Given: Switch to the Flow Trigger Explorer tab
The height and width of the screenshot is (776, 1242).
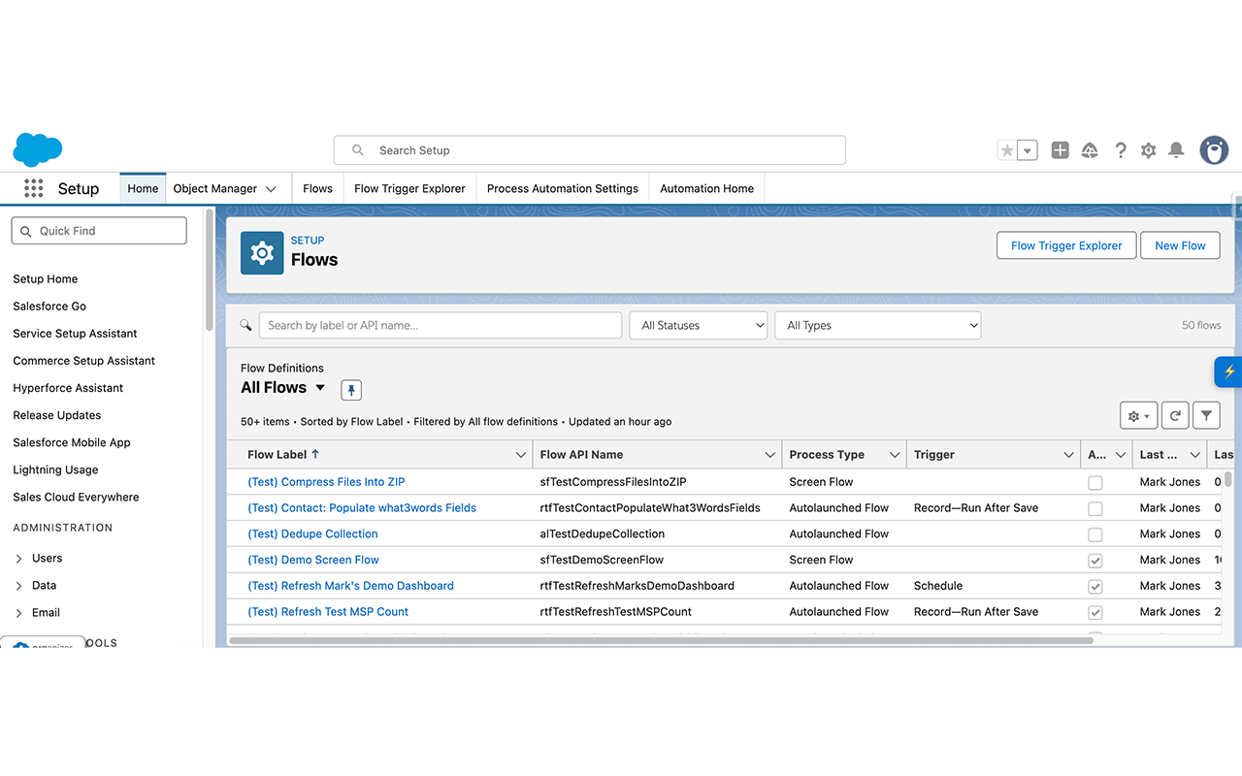Looking at the screenshot, I should click(x=409, y=189).
